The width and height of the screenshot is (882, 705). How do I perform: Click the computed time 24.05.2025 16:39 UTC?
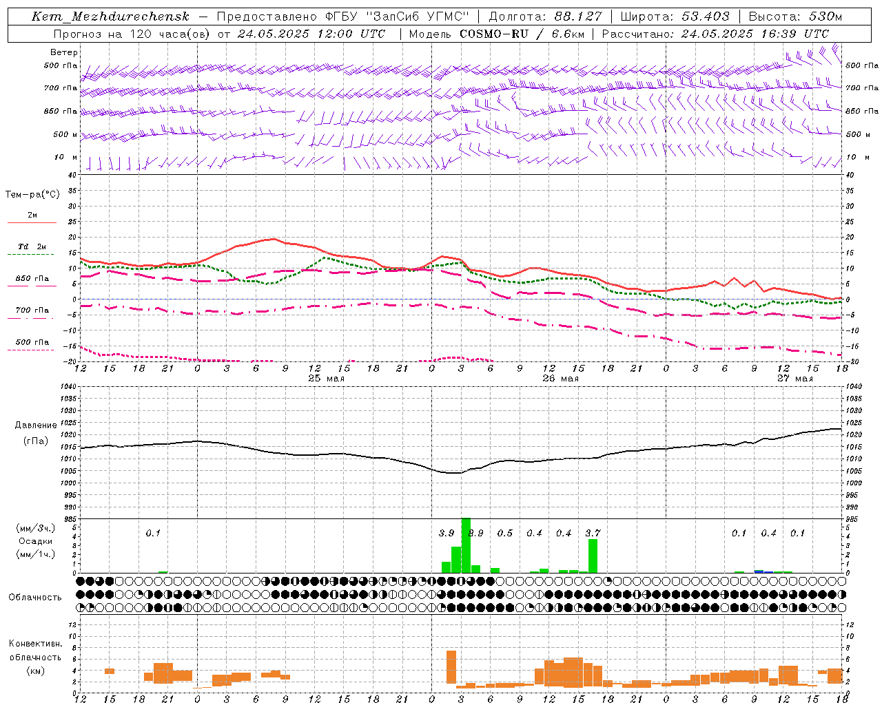tap(755, 34)
